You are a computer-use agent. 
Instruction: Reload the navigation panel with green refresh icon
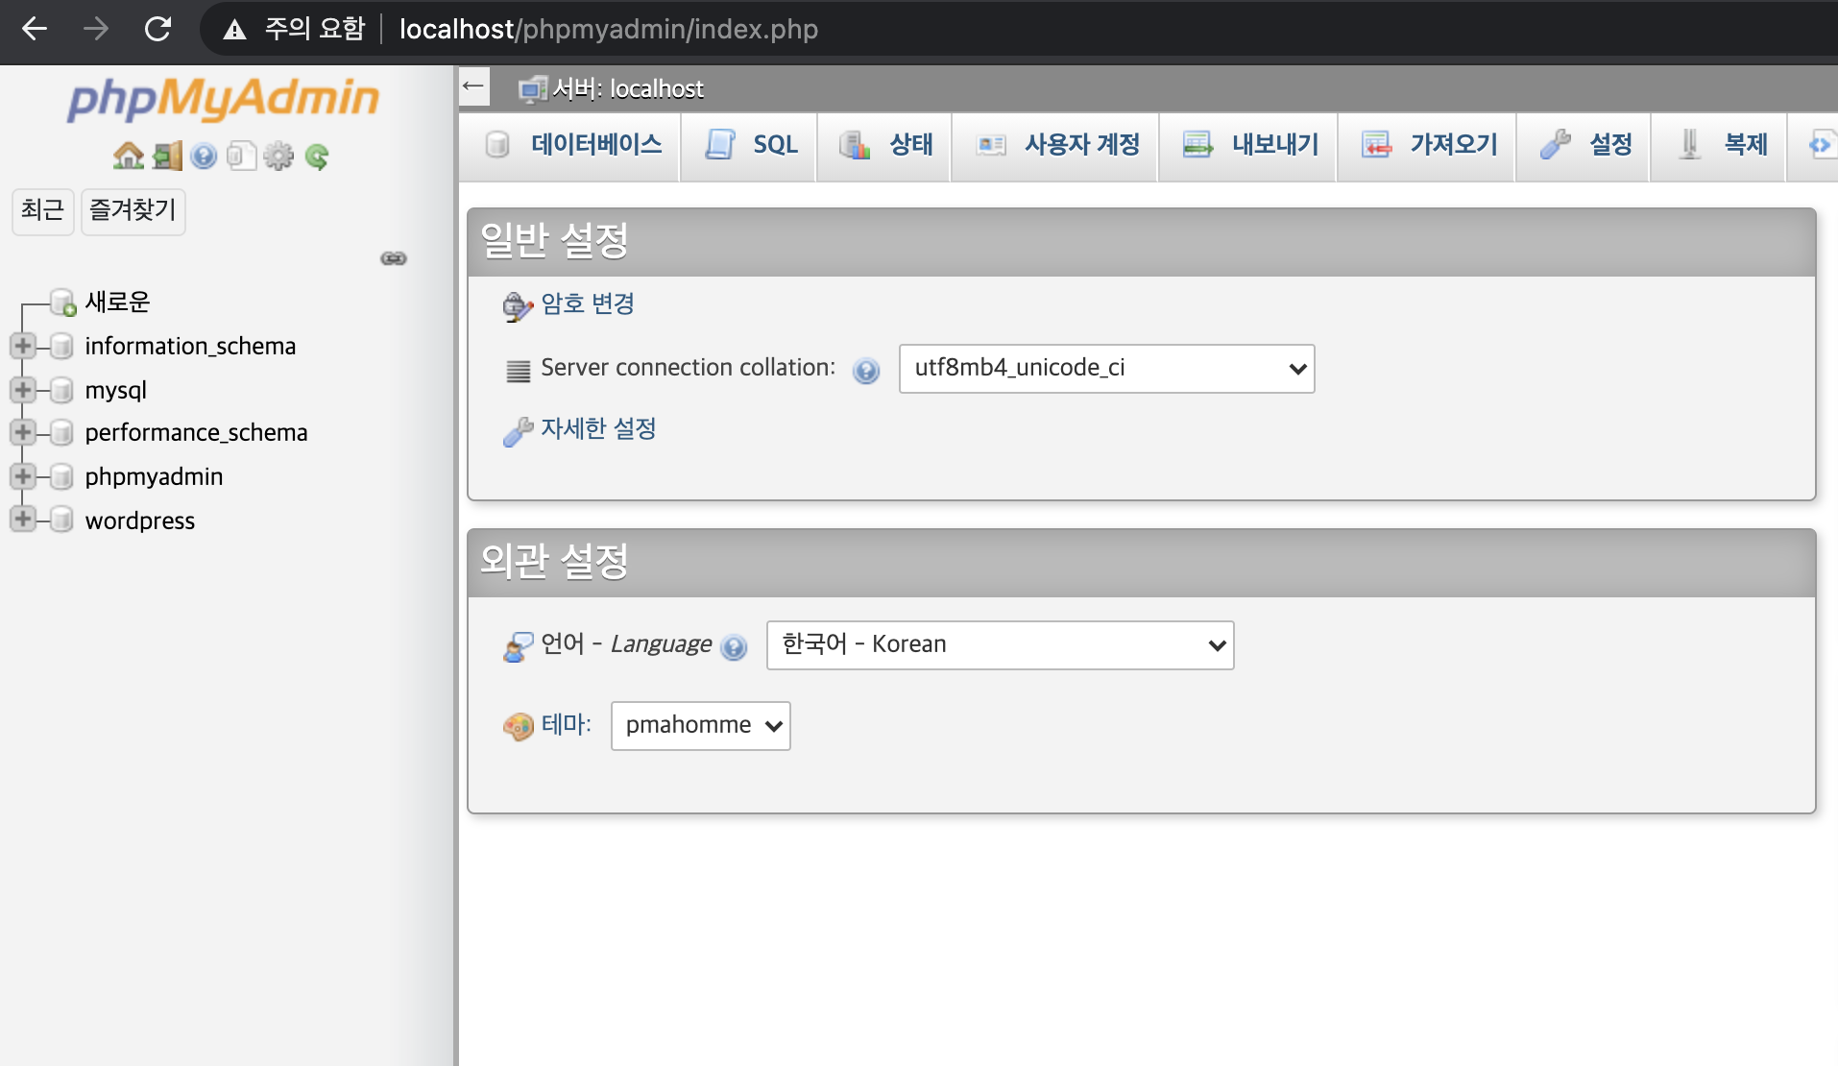(317, 156)
